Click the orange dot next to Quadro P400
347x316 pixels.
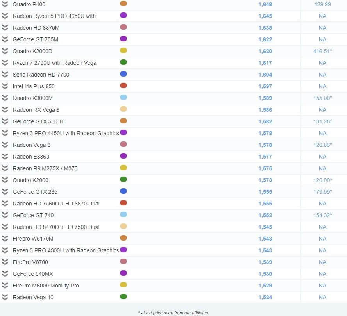tap(123, 4)
